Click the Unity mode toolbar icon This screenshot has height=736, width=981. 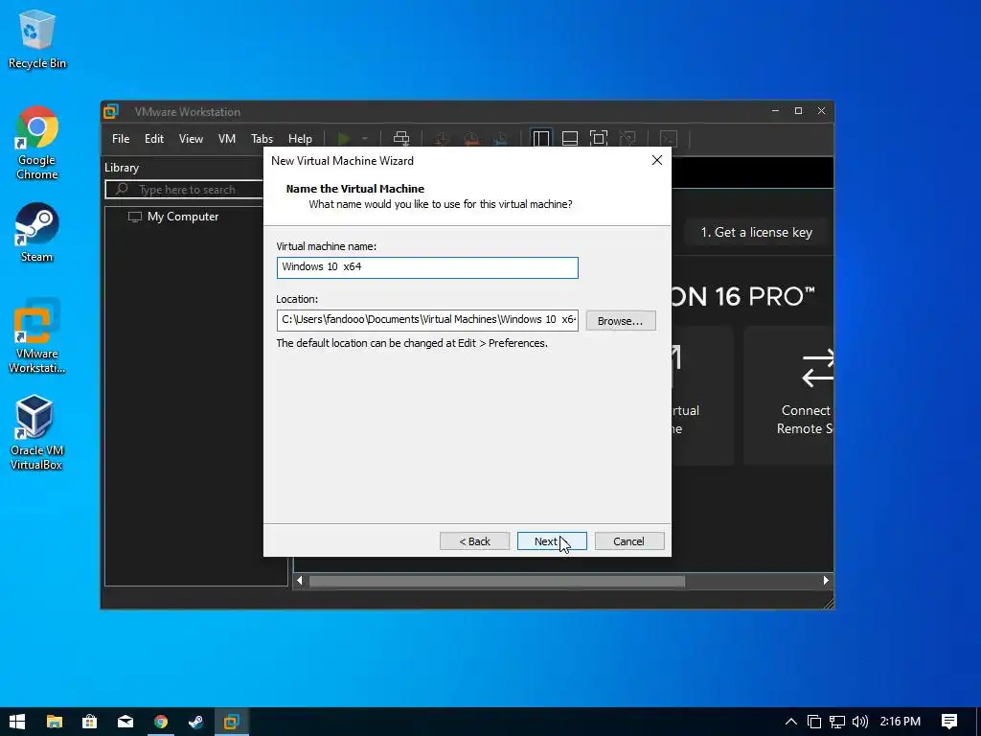pos(627,138)
